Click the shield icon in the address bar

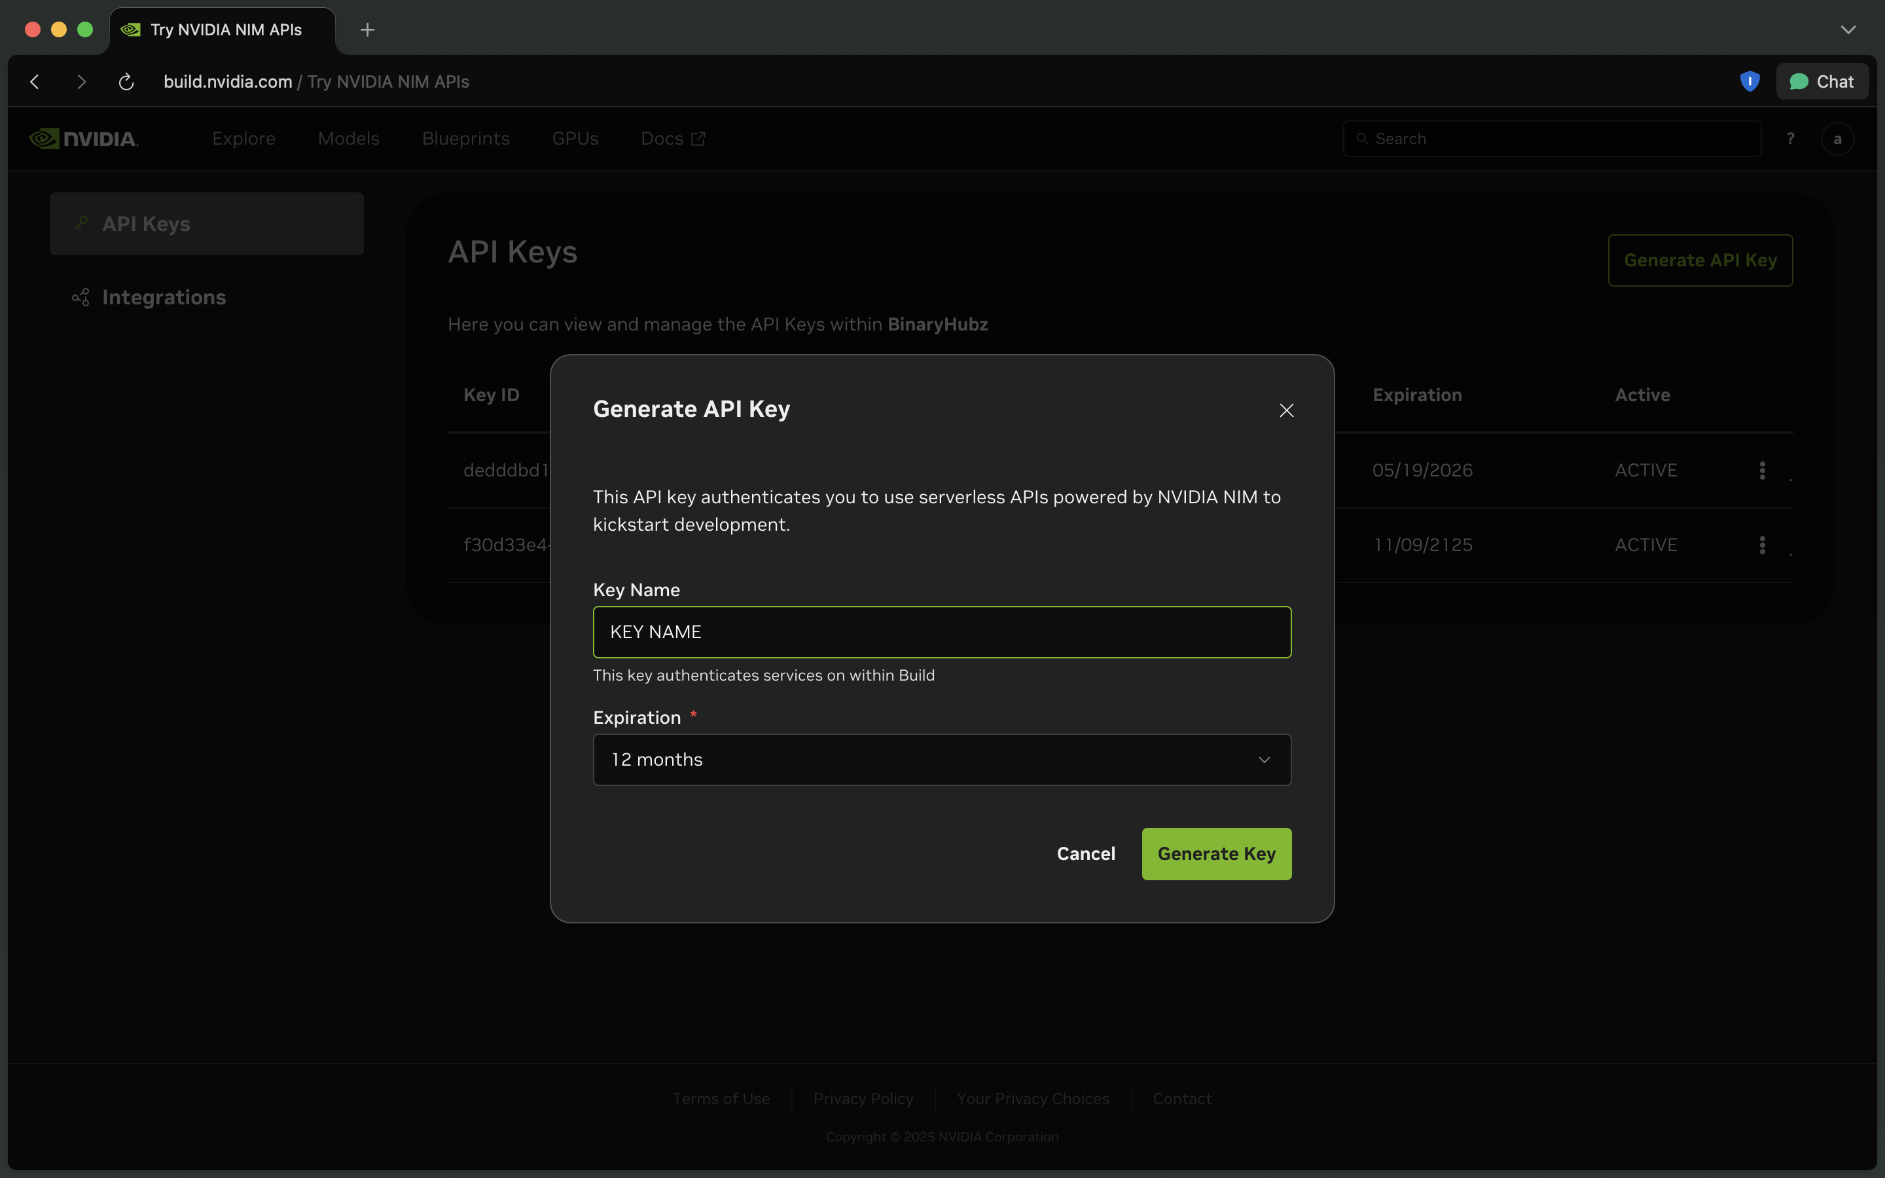(1749, 81)
